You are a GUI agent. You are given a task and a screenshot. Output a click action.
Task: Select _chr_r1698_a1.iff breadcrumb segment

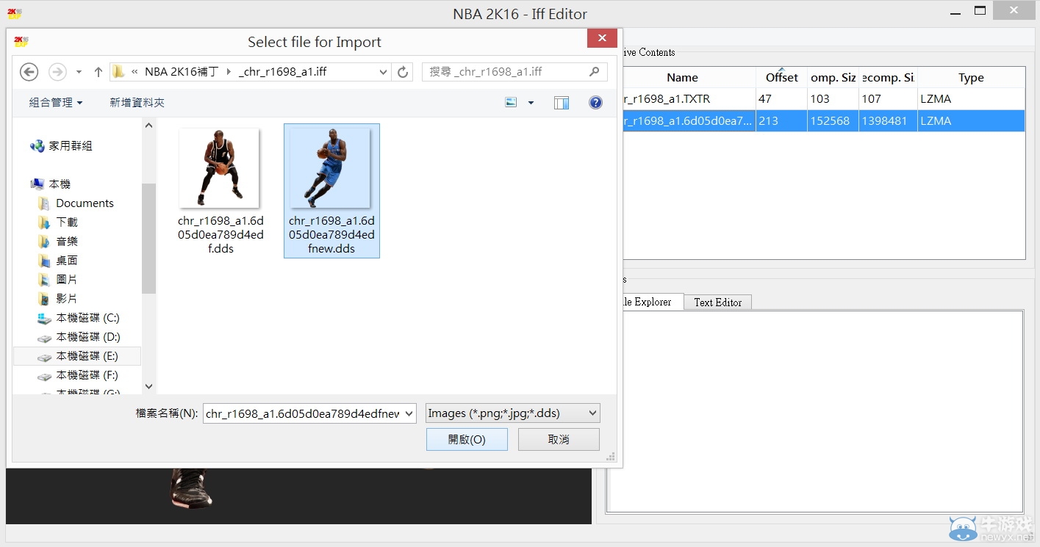coord(282,72)
